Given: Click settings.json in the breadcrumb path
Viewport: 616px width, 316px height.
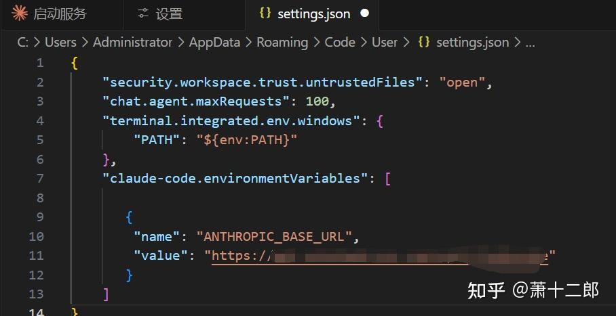Looking at the screenshot, I should 473,43.
